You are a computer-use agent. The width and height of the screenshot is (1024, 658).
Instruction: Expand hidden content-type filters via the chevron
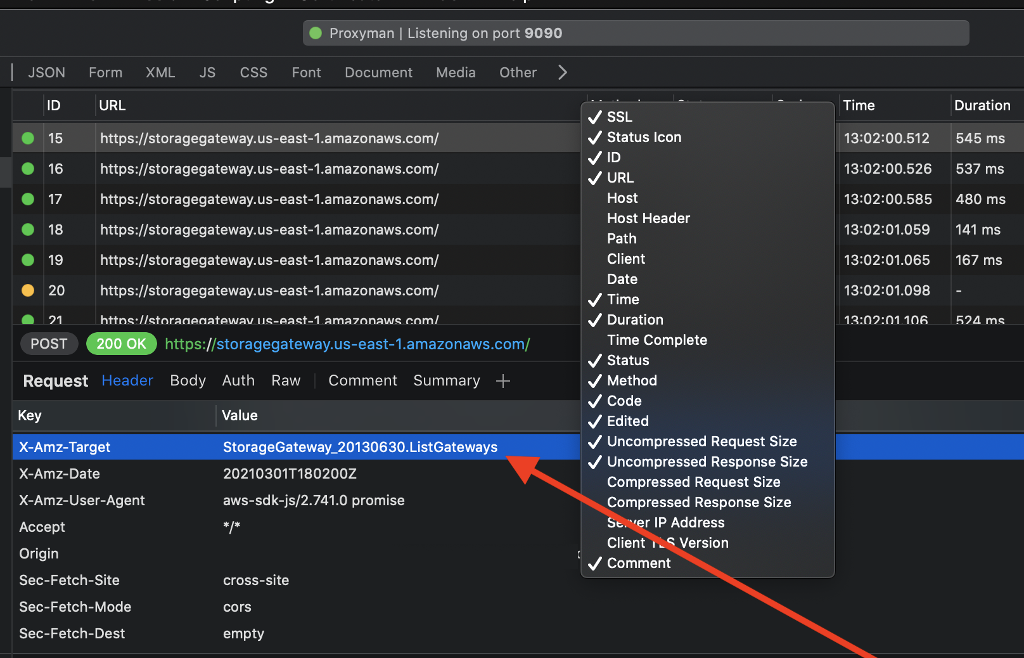point(563,72)
